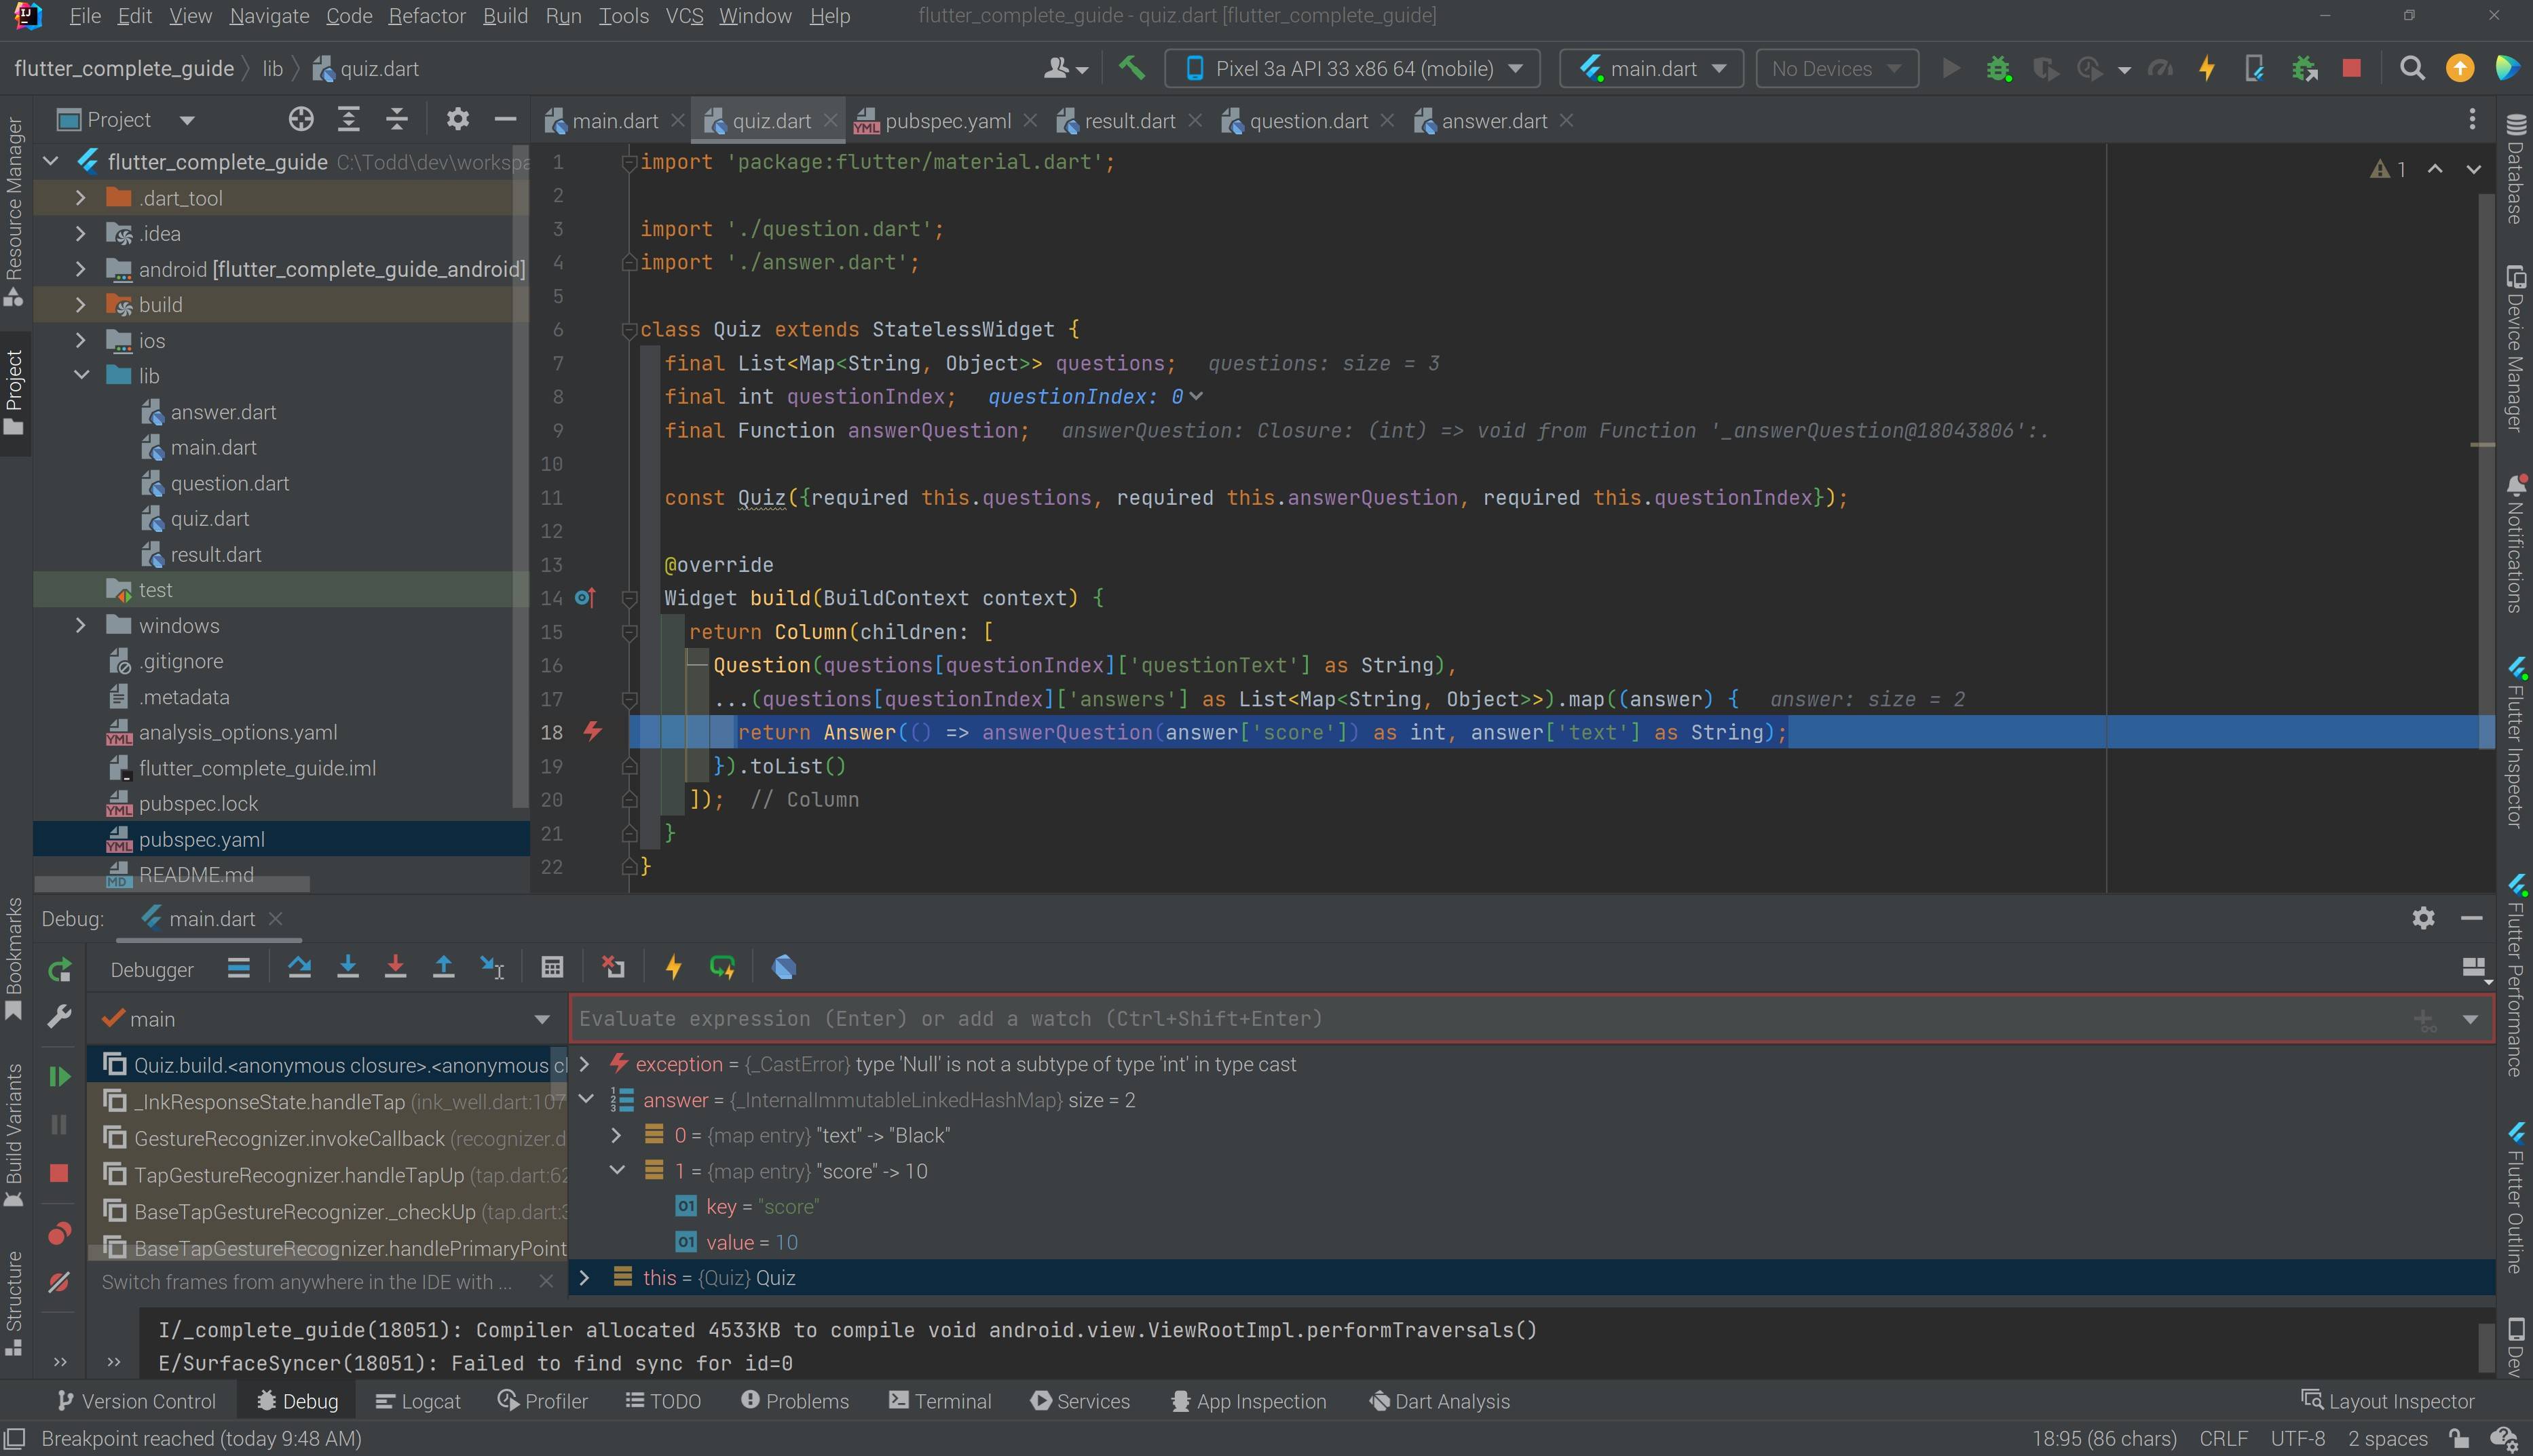
Task: Open Logcat tool window
Action: click(418, 1401)
